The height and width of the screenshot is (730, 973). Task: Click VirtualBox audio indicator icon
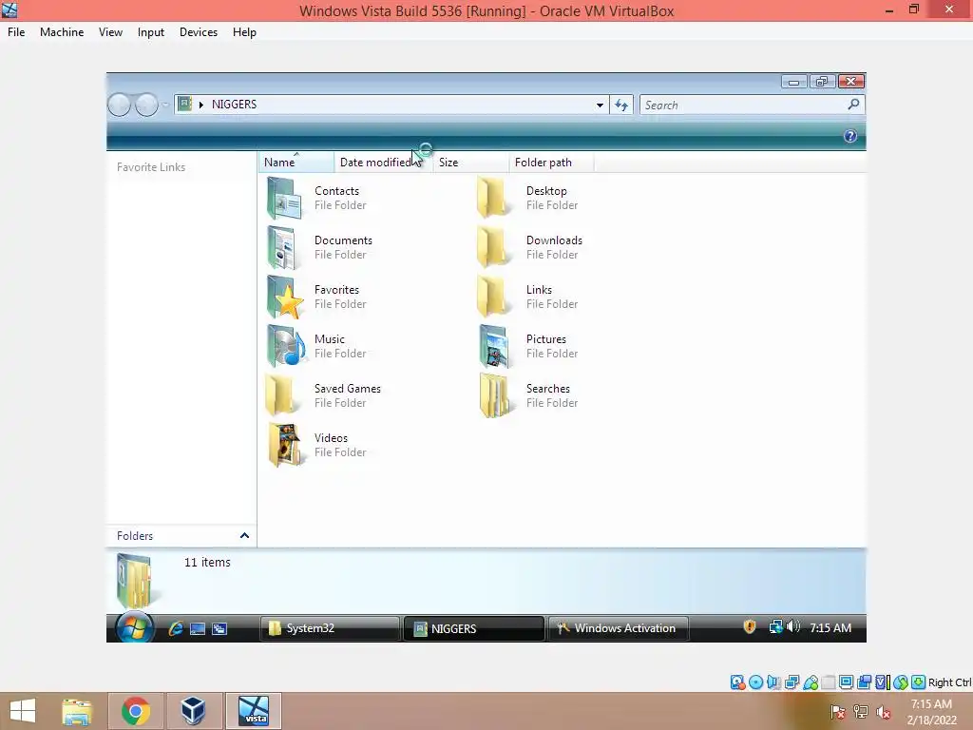point(773,682)
